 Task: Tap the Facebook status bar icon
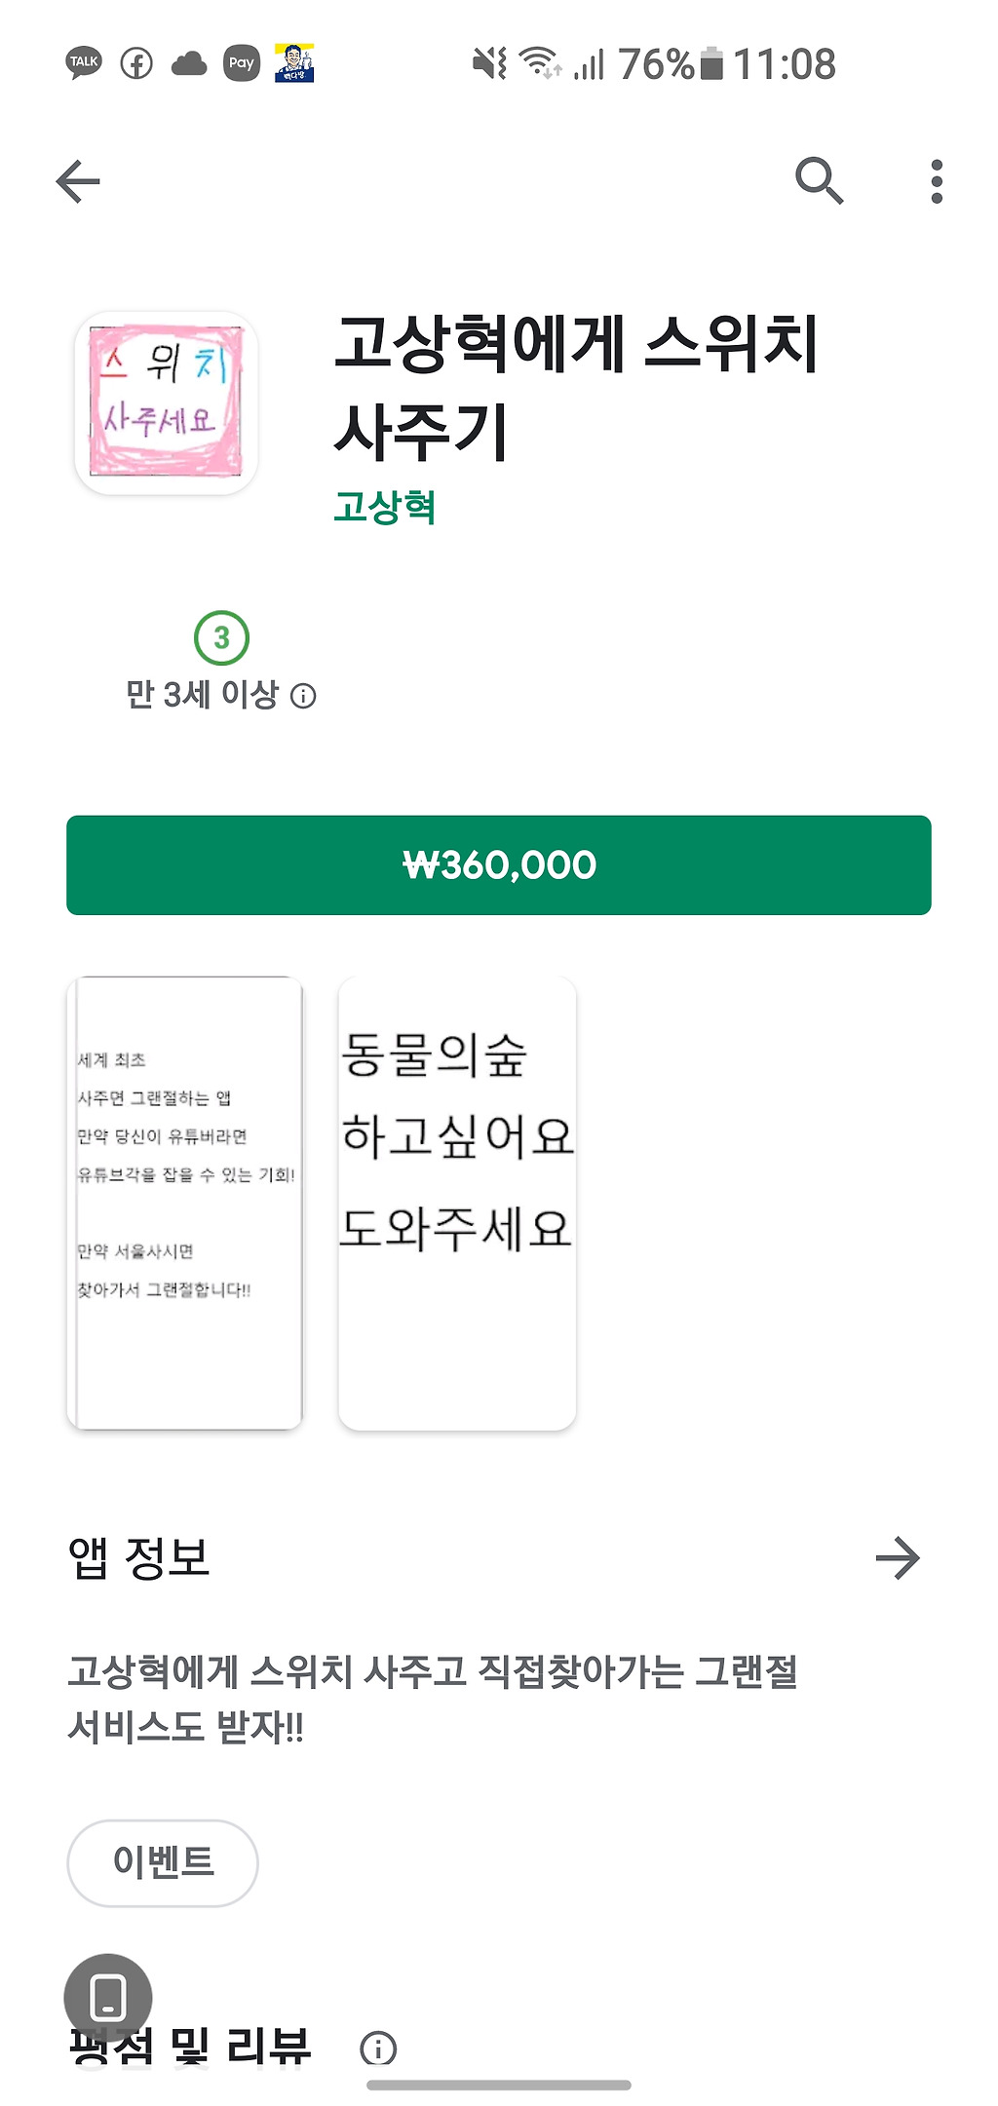click(136, 63)
